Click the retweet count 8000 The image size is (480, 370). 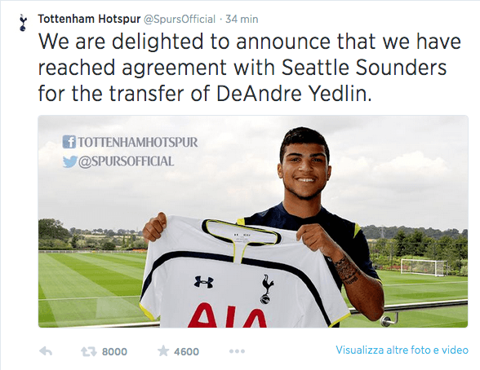click(114, 352)
